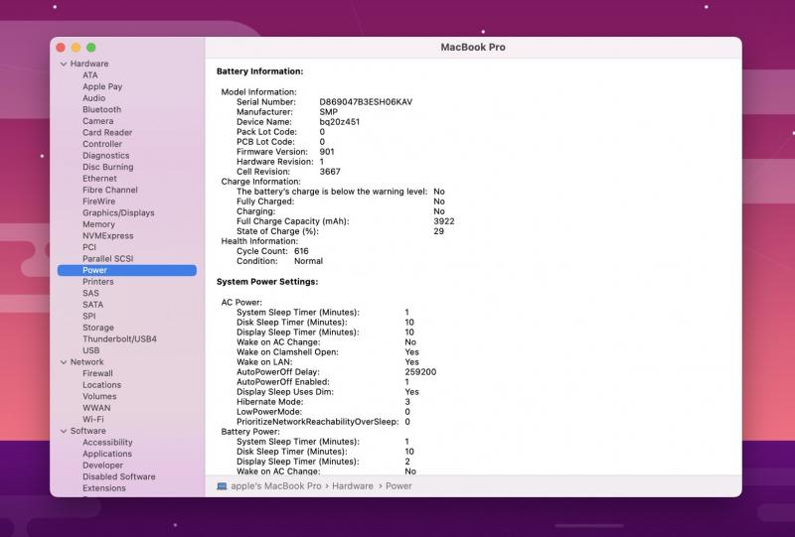Collapse the Software section disclosure arrow
795x537 pixels.
coord(63,431)
